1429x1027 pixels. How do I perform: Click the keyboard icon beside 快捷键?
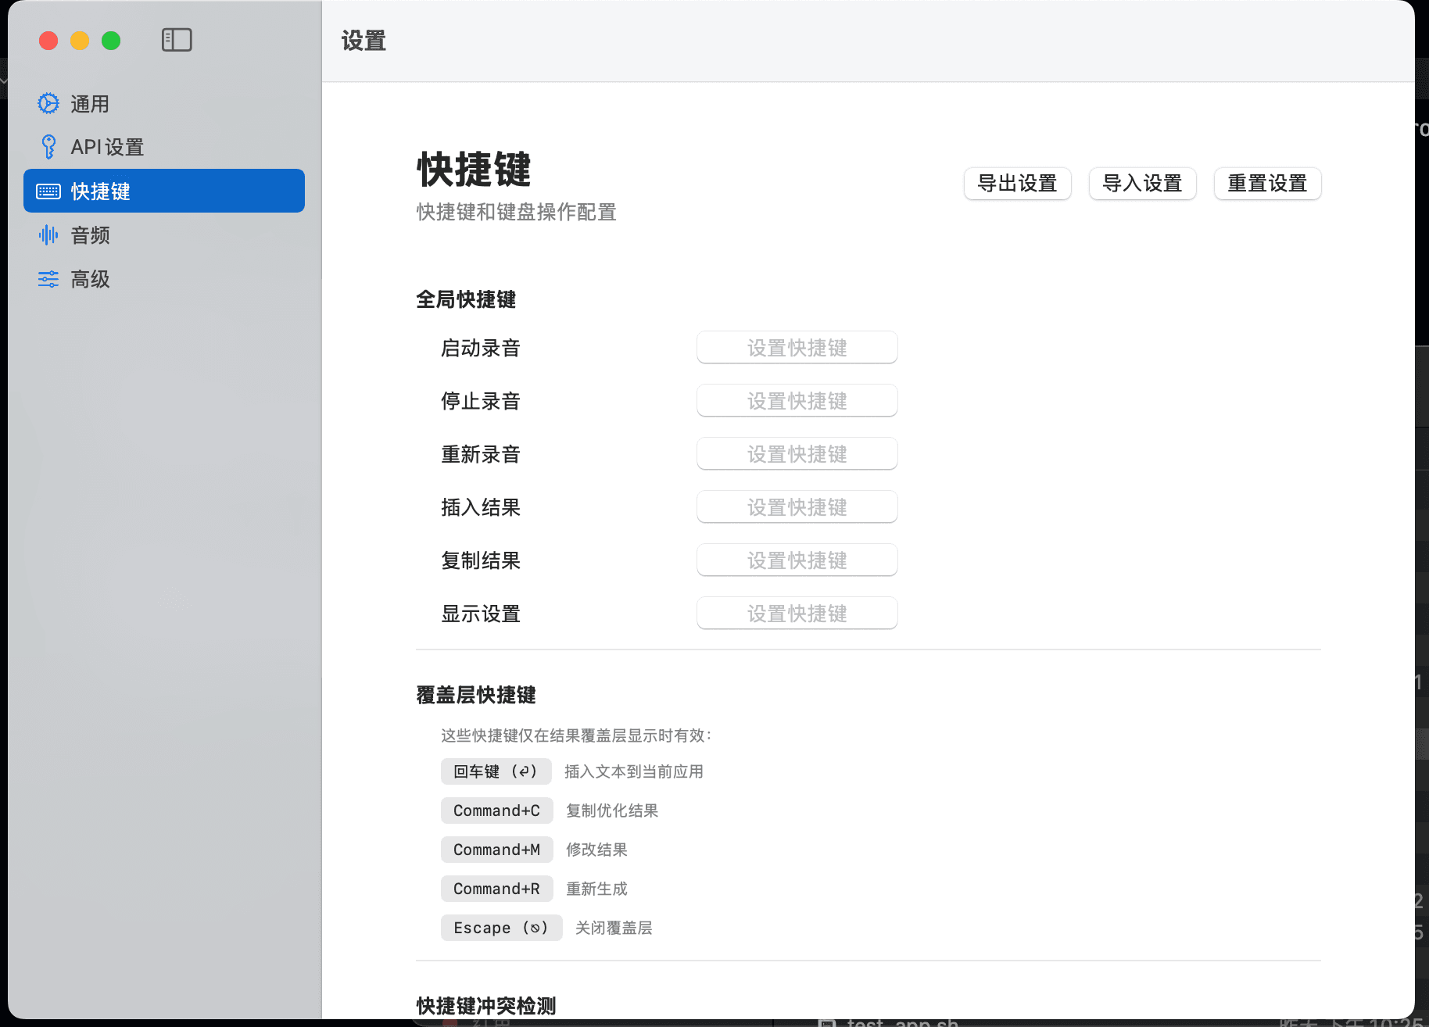pos(48,191)
